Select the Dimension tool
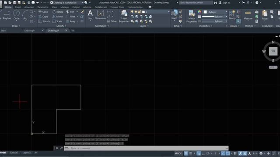280x157 pixels. pos(100,15)
